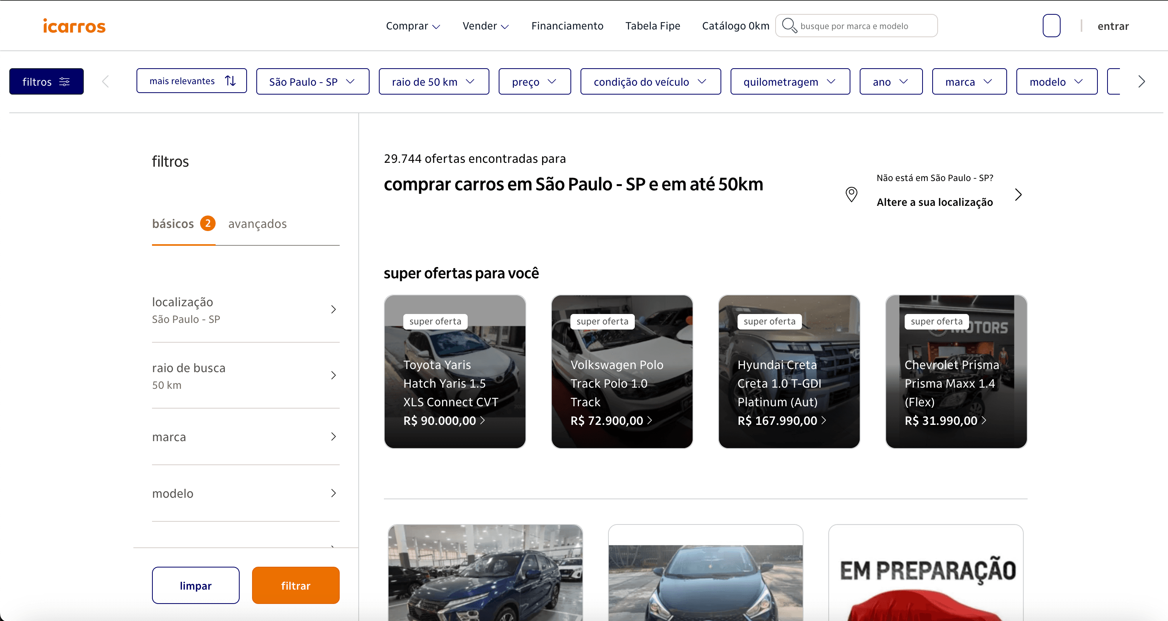The width and height of the screenshot is (1168, 621).
Task: Click the search magnifier icon
Action: 790,25
